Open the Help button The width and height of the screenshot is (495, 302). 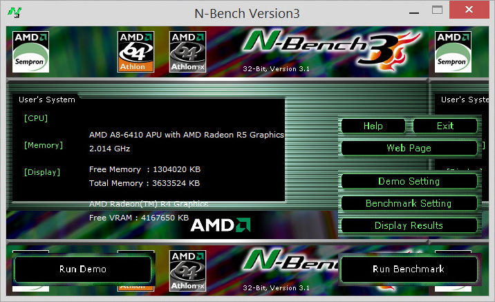[373, 126]
